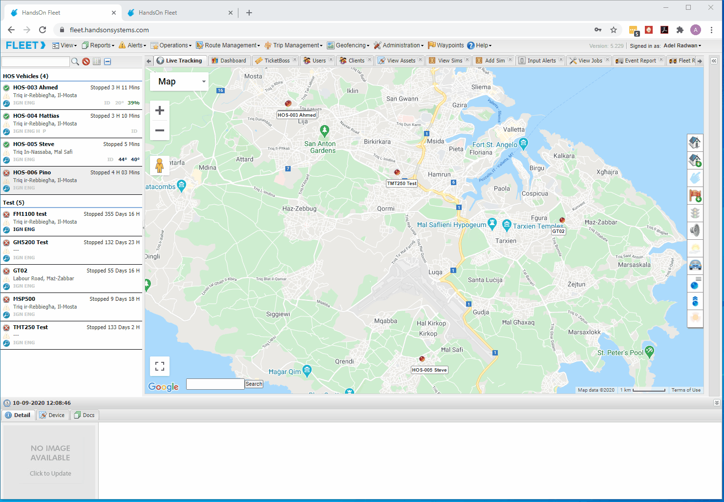Click the vehicle search magnifier icon
This screenshot has width=724, height=502.
[75, 62]
